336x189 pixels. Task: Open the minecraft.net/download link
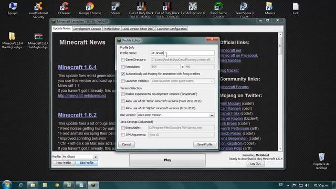coord(82,96)
